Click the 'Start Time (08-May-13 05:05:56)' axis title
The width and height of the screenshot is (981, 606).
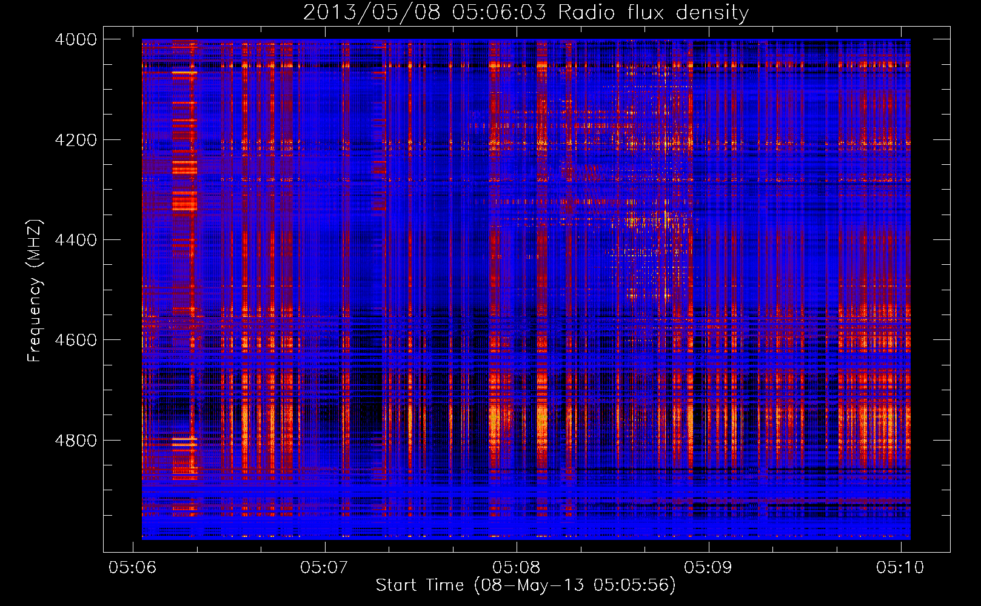(x=526, y=585)
